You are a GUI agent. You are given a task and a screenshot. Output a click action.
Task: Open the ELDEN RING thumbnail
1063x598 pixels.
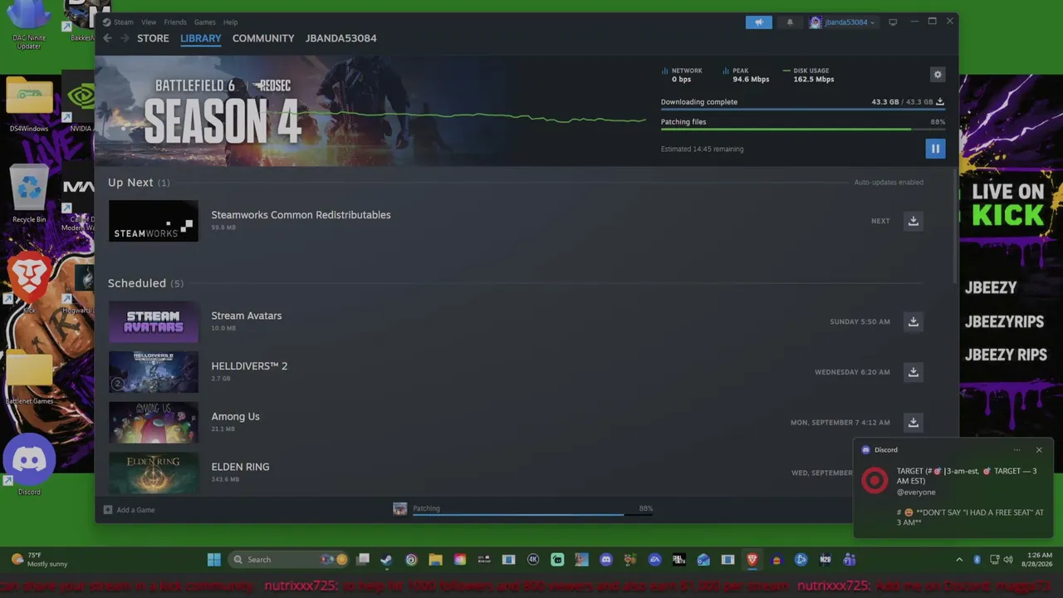pyautogui.click(x=154, y=473)
